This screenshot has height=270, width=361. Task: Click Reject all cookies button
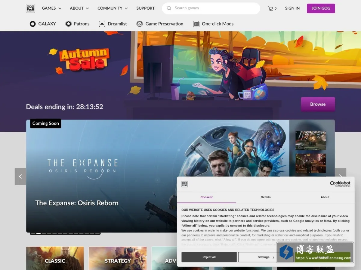tap(209, 257)
